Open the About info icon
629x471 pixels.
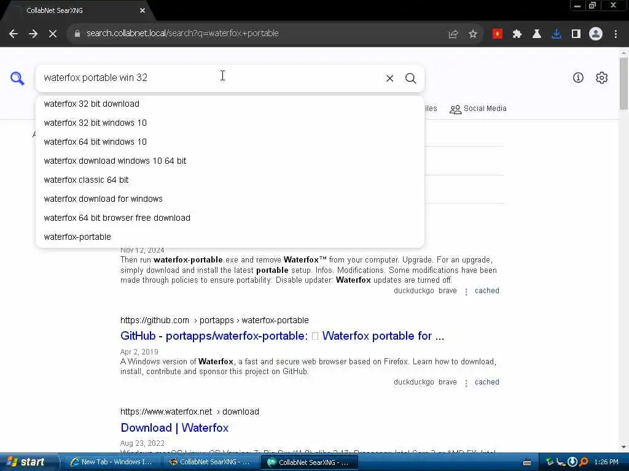[x=578, y=78]
